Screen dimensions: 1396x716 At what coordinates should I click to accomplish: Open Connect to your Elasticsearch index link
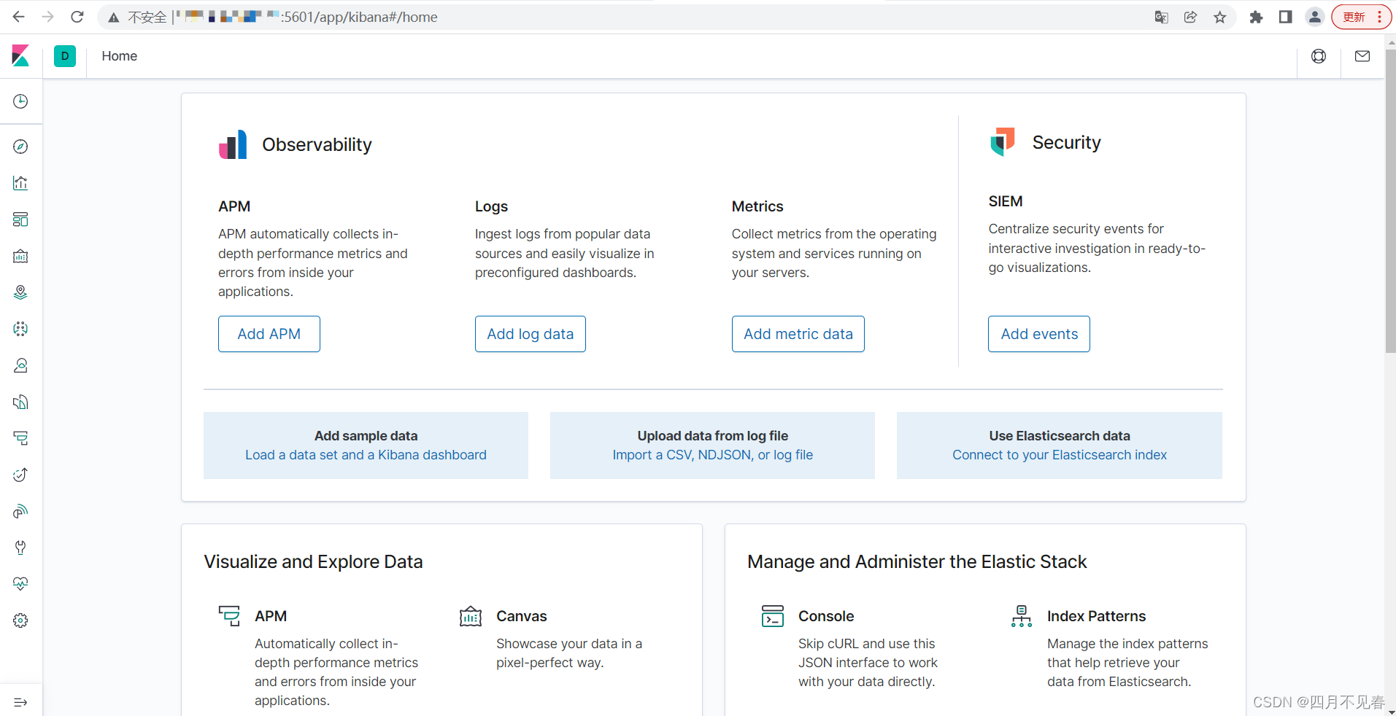(x=1060, y=455)
